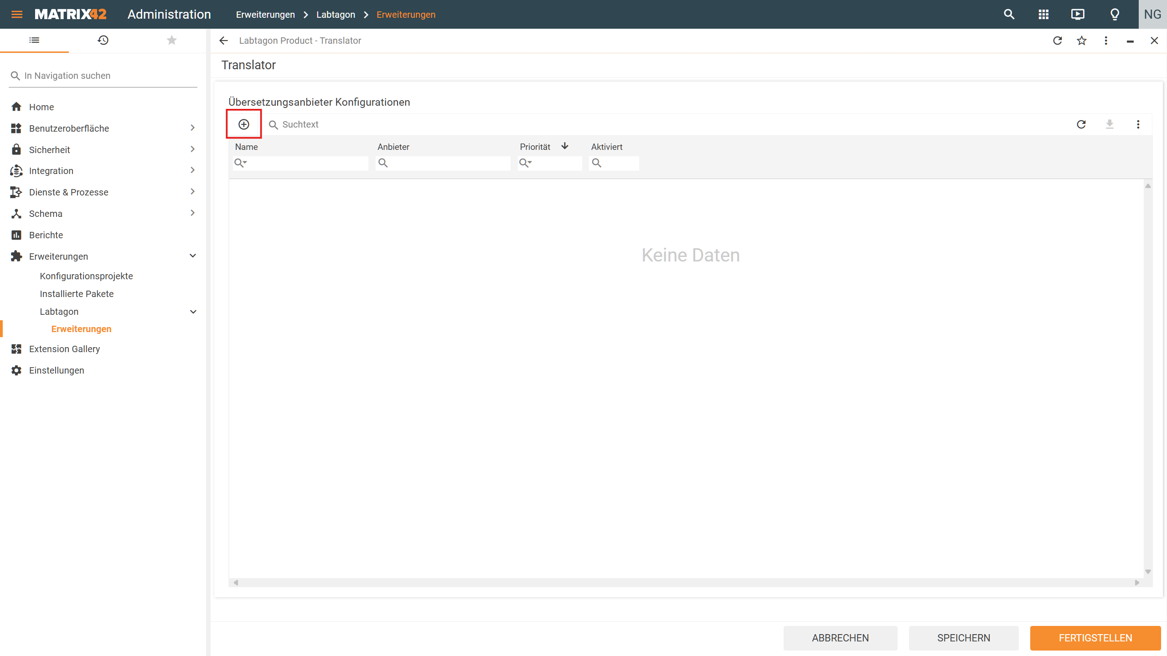This screenshot has width=1167, height=656.
Task: Sort by the Priorität column header
Action: 535,147
